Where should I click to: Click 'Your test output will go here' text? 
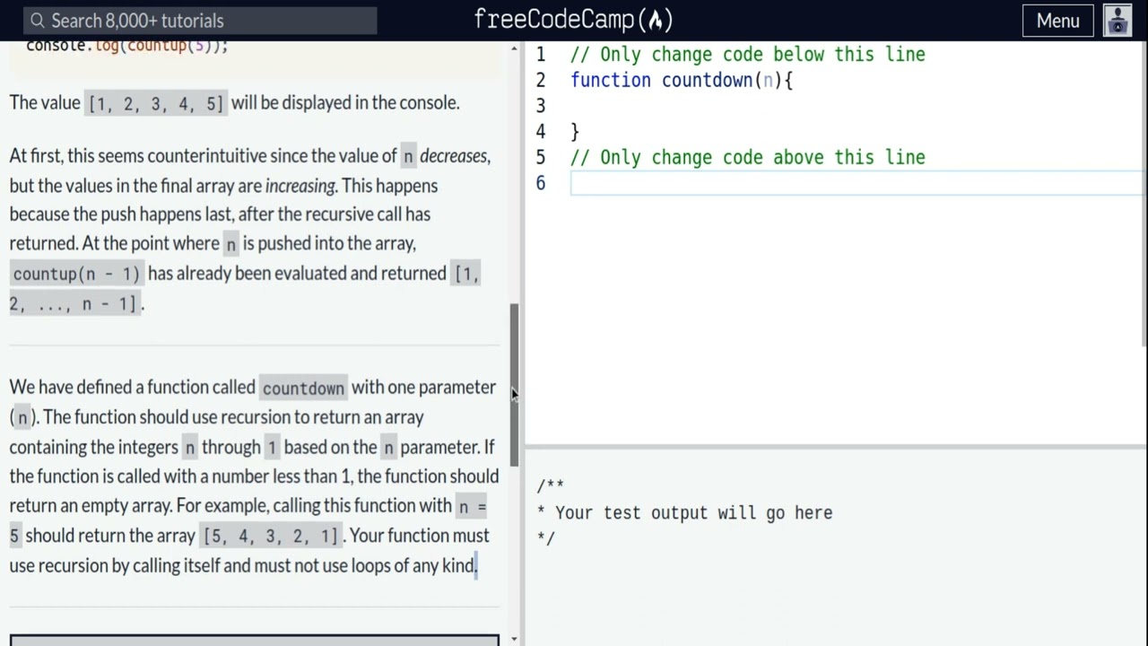pos(693,512)
